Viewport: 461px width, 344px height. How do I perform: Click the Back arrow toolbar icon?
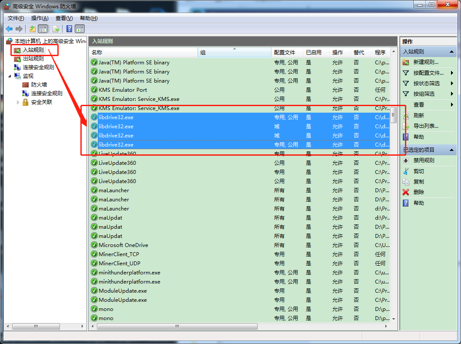tap(9, 29)
